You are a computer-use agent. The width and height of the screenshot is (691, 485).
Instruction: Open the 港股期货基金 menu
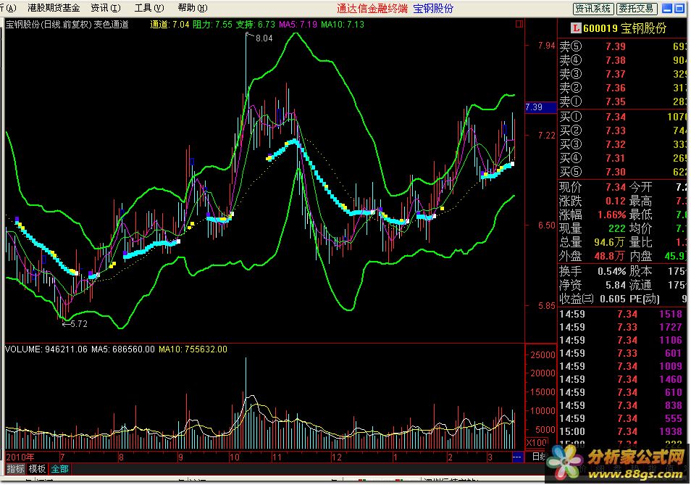coord(54,8)
